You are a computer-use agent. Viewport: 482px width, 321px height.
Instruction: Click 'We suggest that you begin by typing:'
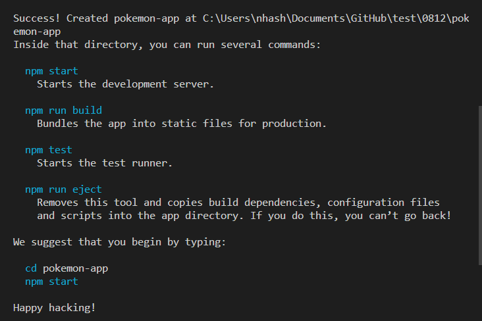(120, 242)
